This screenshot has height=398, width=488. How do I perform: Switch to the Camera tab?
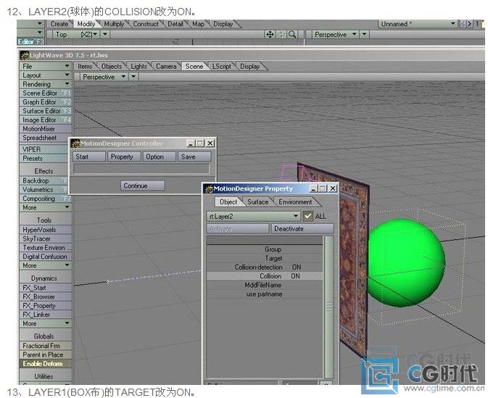[166, 66]
